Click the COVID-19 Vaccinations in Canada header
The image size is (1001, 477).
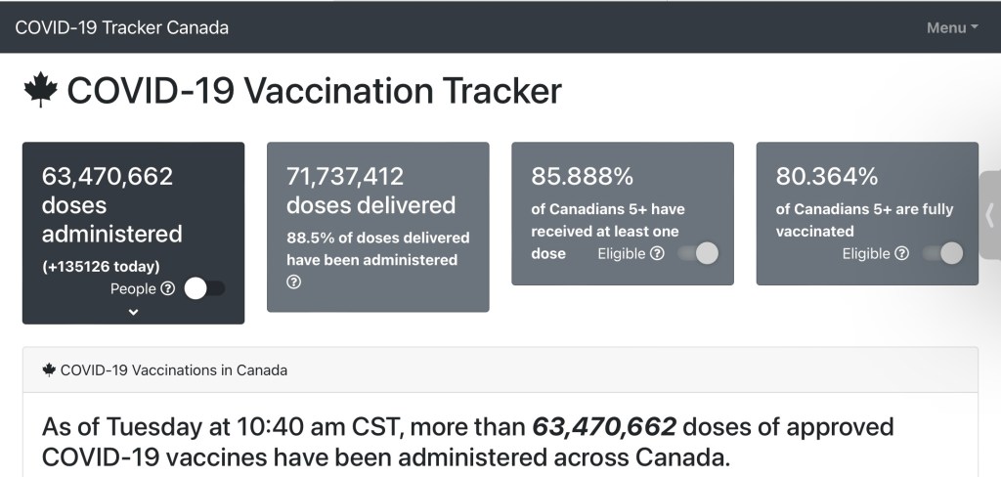click(x=174, y=370)
